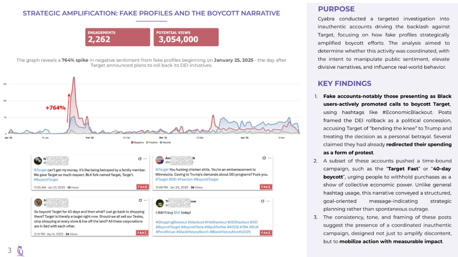Click the American flag profile avatar
This screenshot has width=458, height=257.
click(159, 160)
